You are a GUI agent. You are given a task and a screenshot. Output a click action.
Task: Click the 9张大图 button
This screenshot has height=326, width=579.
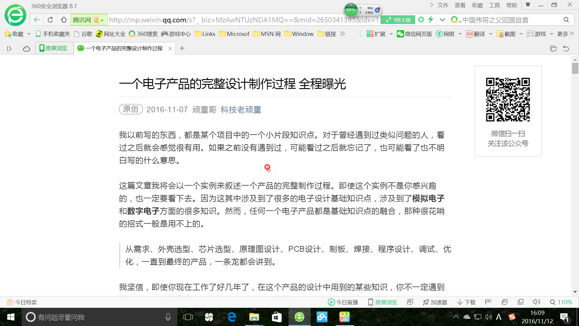coord(398,20)
